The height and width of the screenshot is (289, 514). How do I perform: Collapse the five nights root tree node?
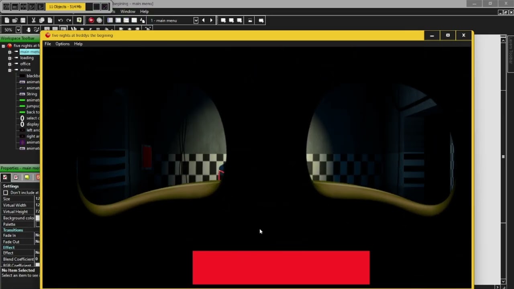[4, 46]
